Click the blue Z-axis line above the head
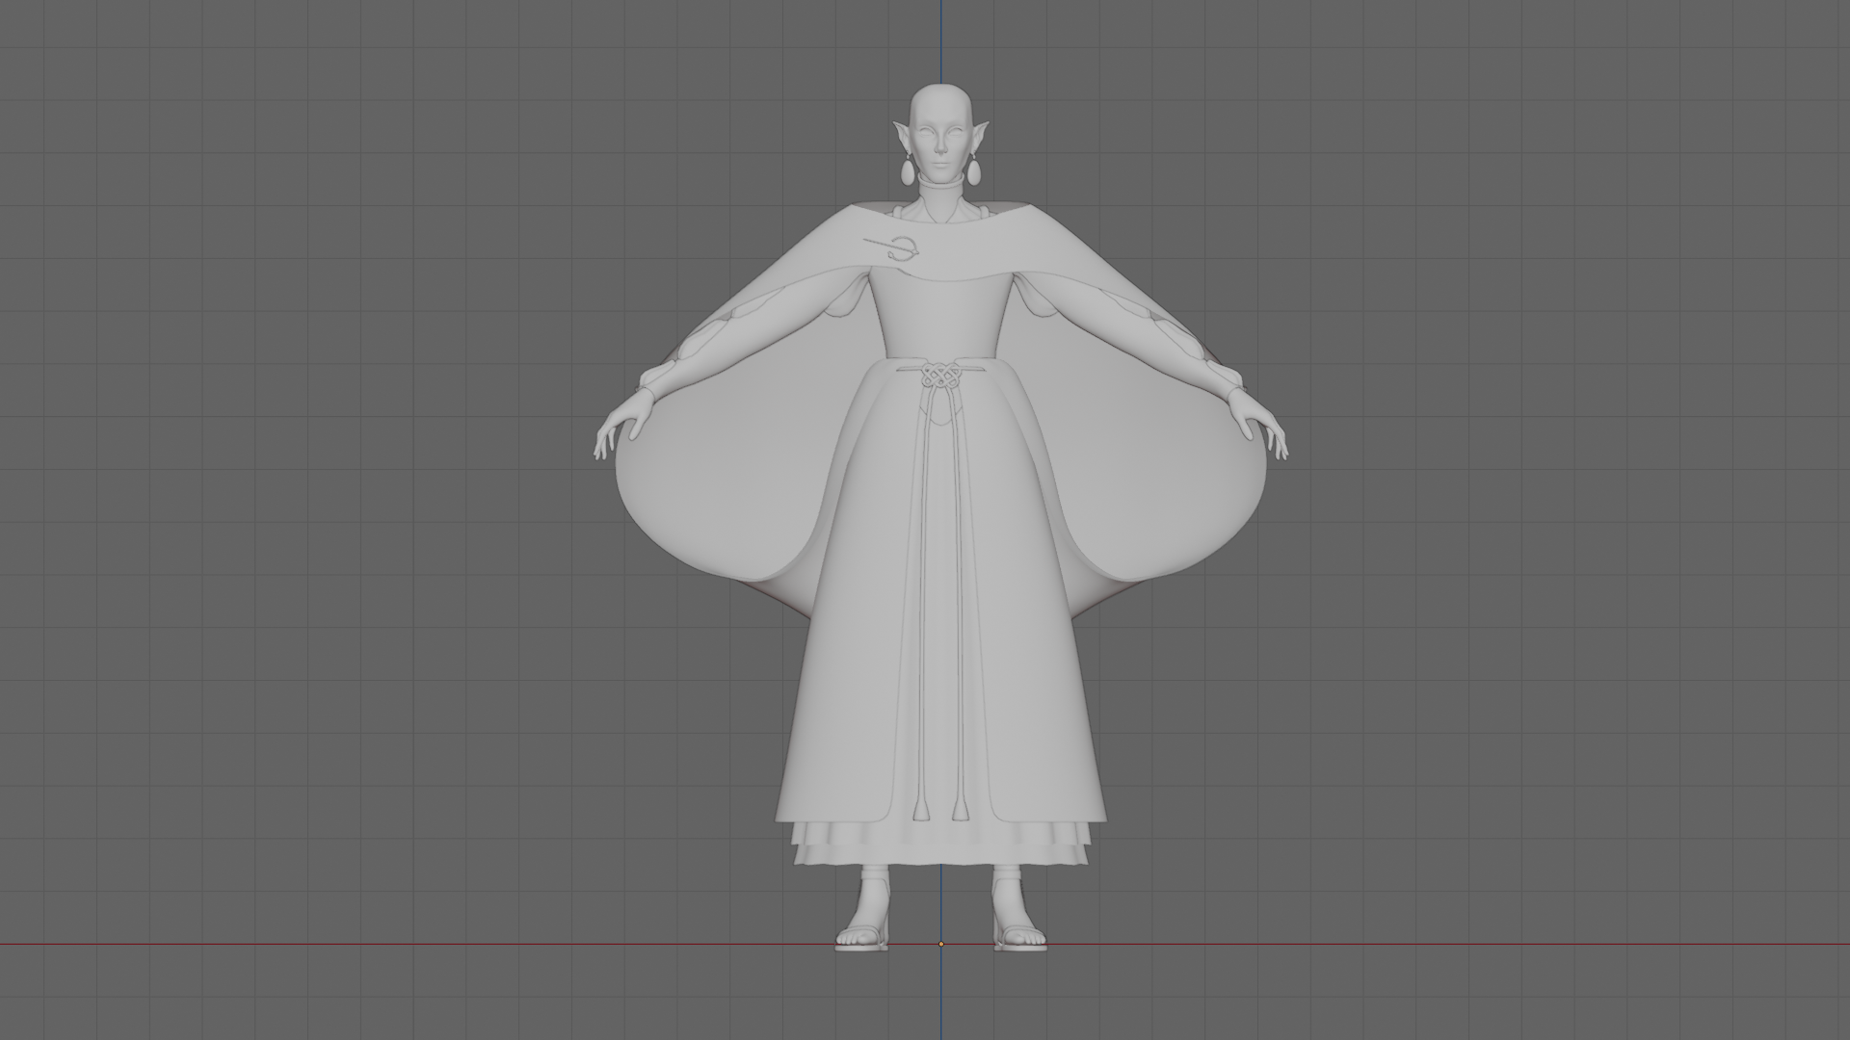Viewport: 1850px width, 1040px height. click(941, 39)
